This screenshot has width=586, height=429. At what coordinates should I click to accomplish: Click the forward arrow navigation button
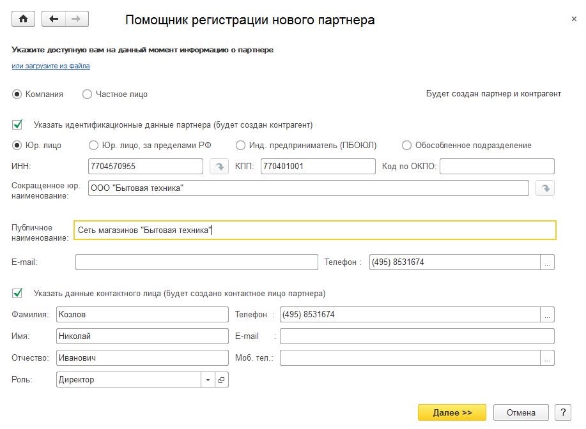(77, 19)
